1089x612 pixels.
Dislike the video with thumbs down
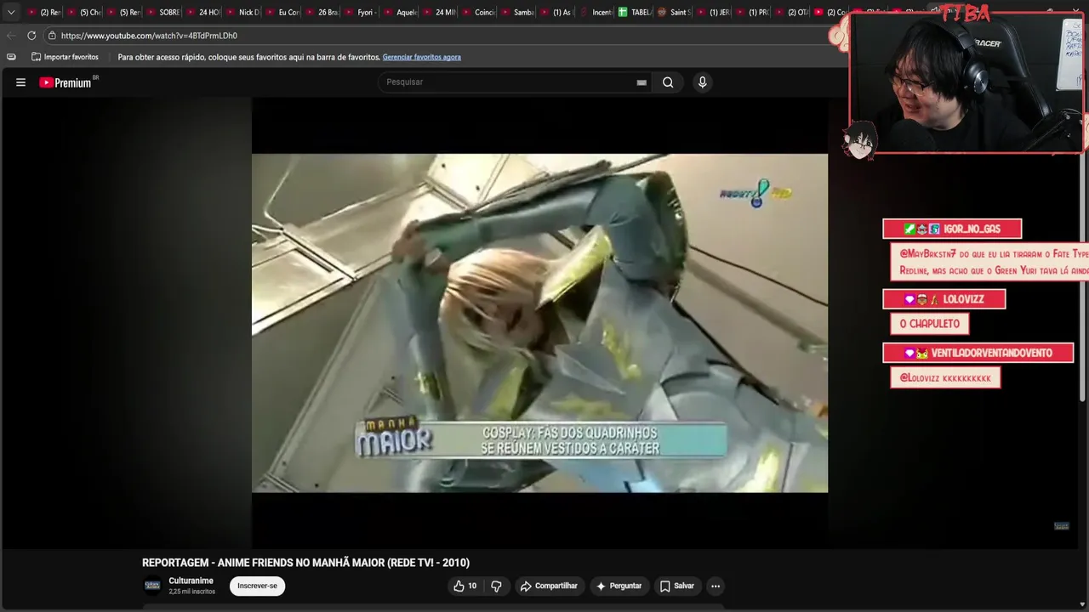click(x=496, y=586)
